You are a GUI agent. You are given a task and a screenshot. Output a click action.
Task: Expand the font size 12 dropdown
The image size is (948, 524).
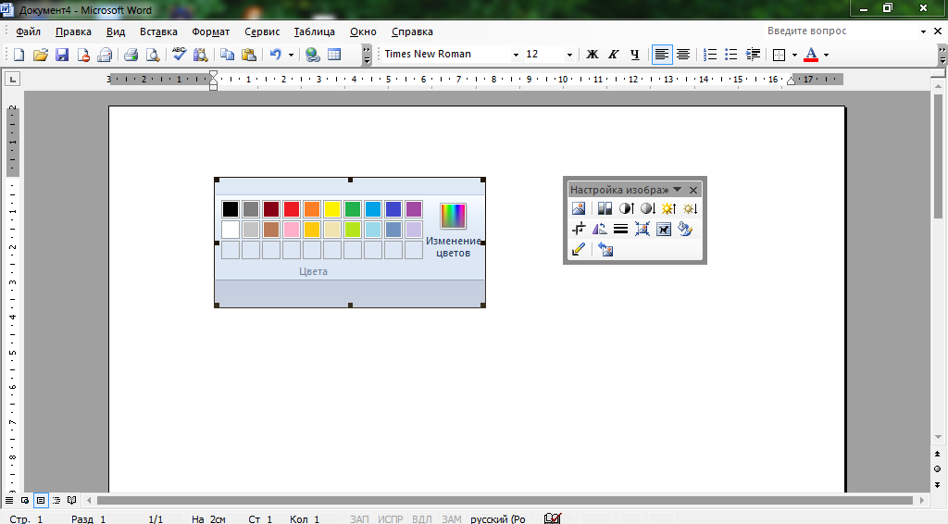tap(569, 55)
